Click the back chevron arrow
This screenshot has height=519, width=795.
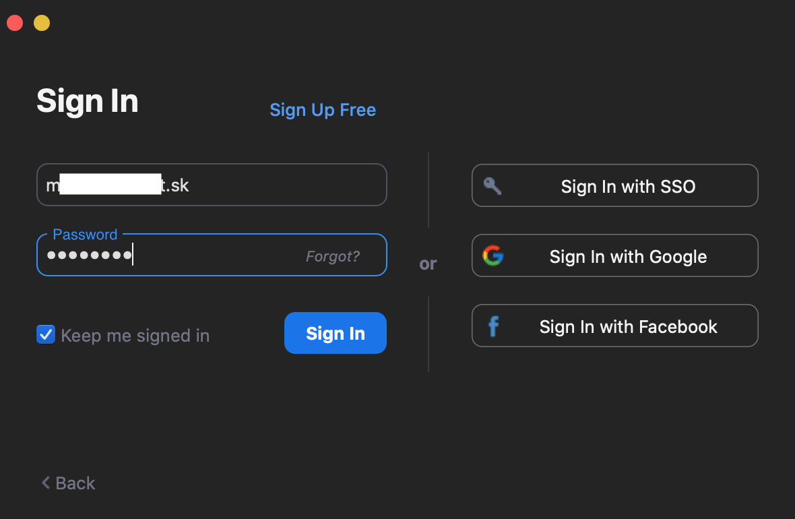pos(46,483)
